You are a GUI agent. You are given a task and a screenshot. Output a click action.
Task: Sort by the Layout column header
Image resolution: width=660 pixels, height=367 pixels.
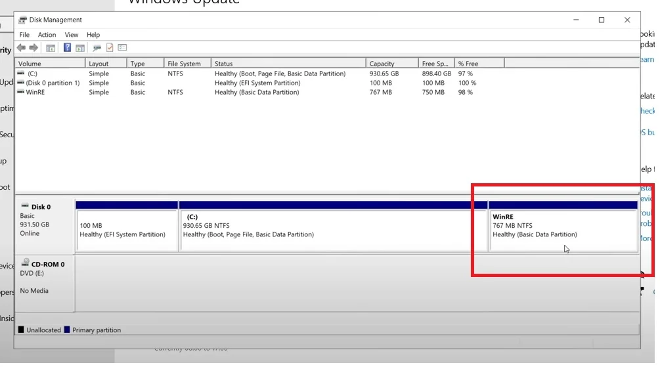click(106, 64)
